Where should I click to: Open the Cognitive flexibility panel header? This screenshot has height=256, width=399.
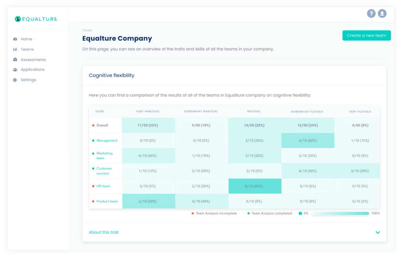click(111, 75)
